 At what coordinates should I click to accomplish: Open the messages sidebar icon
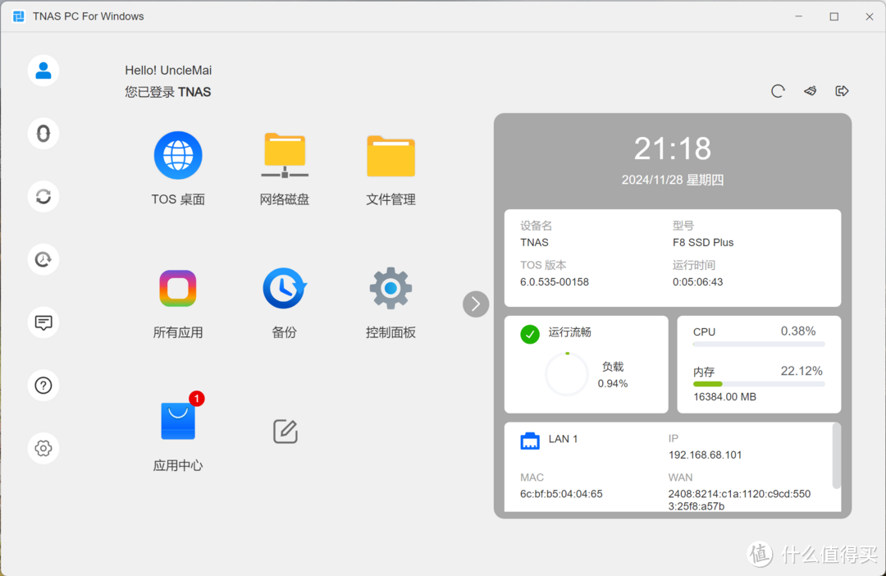pos(43,322)
